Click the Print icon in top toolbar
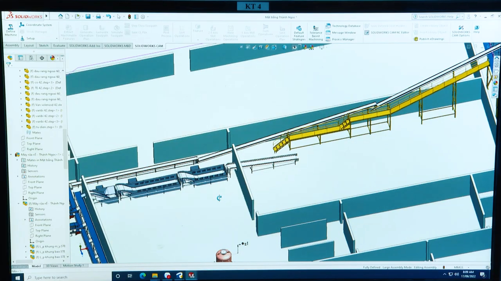The image size is (501, 281). [x=98, y=17]
